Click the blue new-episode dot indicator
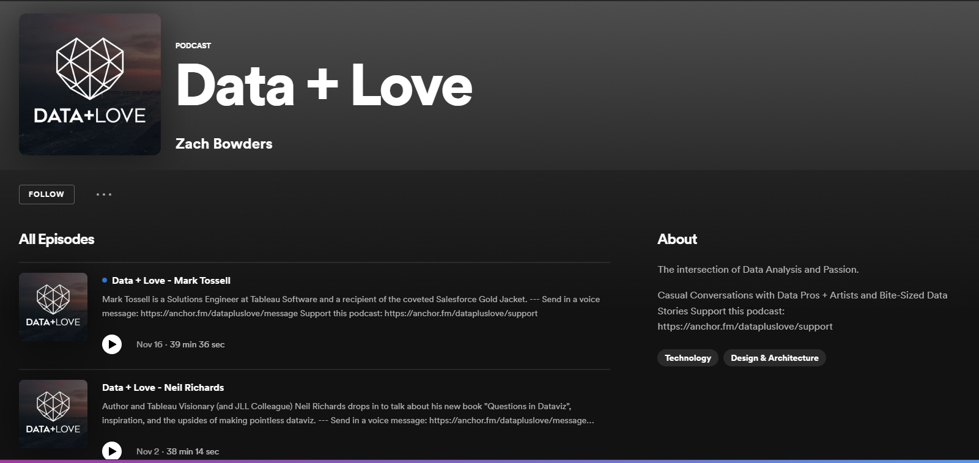Screen dimensions: 979x463 pos(105,281)
